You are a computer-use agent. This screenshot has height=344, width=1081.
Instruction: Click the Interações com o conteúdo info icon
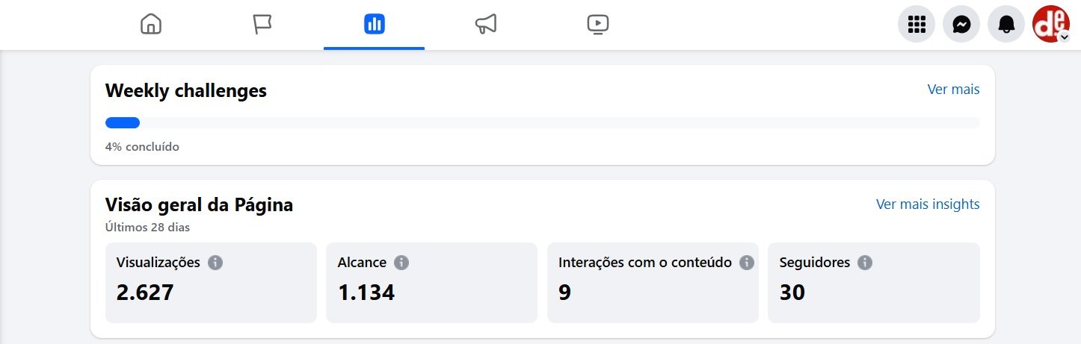tap(746, 263)
